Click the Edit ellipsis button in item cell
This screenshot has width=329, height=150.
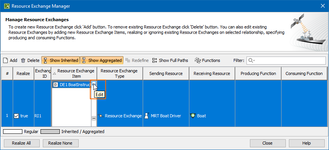[94, 84]
